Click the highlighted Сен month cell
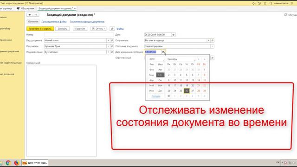Image resolution: width=297 pixels, height=167 pixels. pyautogui.click(x=160, y=75)
